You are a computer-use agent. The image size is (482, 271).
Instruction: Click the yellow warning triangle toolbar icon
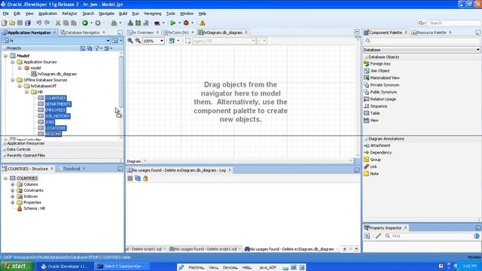point(203,23)
